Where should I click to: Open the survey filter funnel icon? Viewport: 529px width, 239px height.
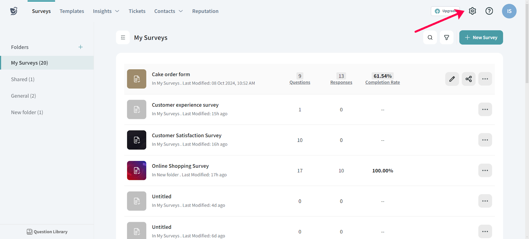446,38
